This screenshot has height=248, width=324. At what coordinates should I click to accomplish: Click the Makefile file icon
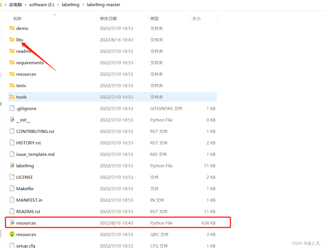[x=12, y=188]
